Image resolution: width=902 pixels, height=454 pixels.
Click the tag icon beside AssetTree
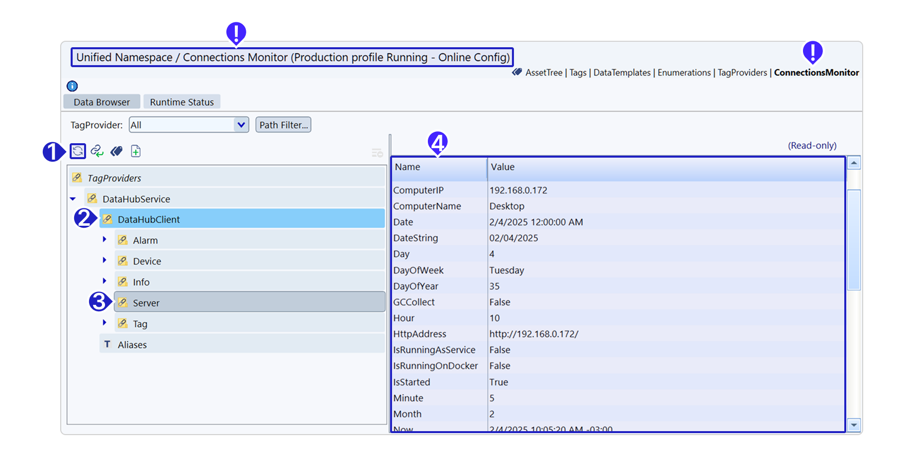(517, 72)
